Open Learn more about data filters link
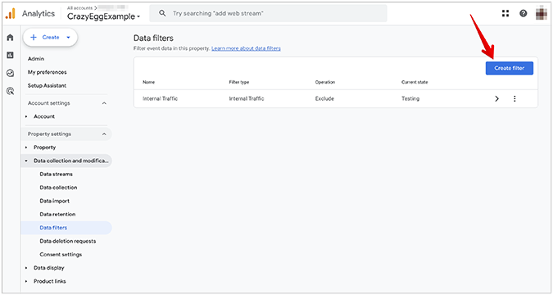553x295 pixels. tap(246, 48)
